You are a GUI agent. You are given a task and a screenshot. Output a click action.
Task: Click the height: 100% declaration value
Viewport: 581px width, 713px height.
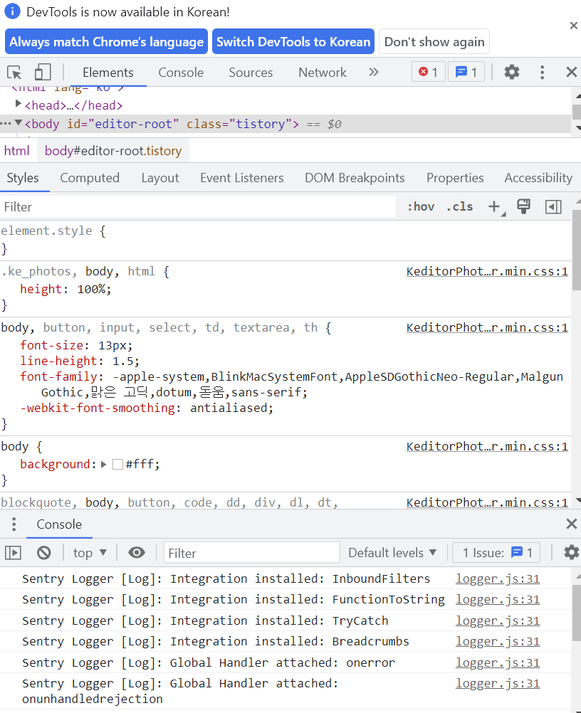point(91,289)
